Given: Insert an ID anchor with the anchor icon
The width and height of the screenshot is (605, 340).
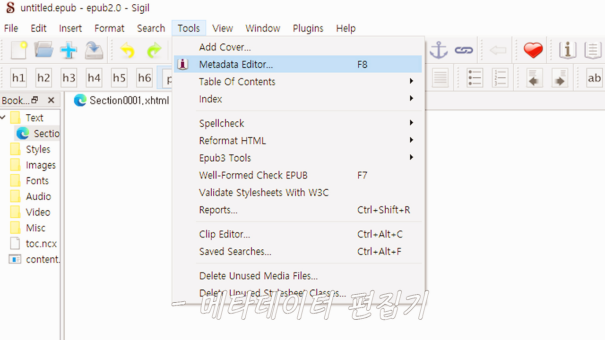Looking at the screenshot, I should 439,50.
